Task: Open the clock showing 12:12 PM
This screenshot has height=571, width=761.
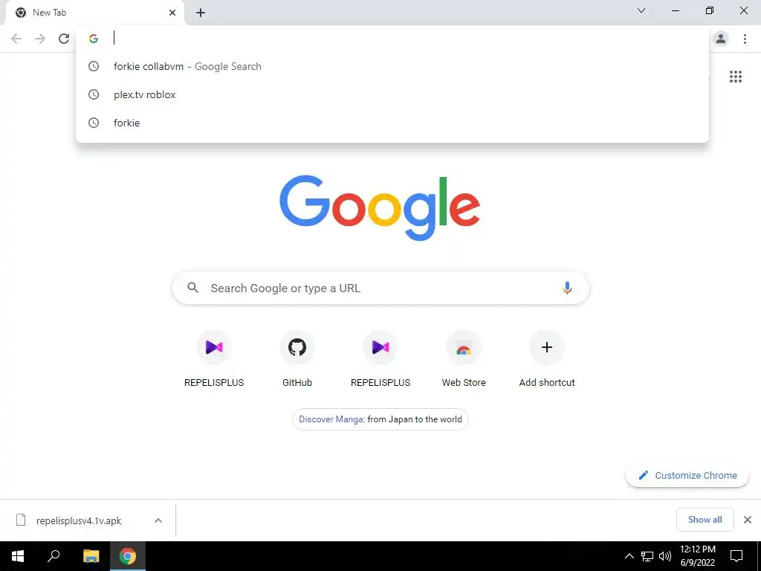Action: (x=697, y=556)
